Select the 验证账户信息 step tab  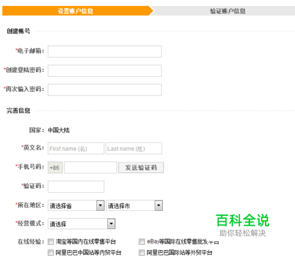[224, 11]
